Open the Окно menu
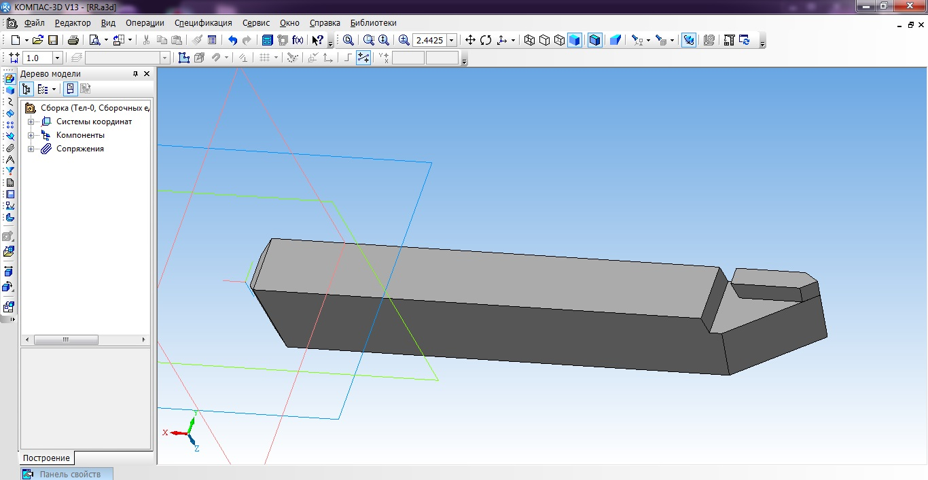 [x=289, y=23]
